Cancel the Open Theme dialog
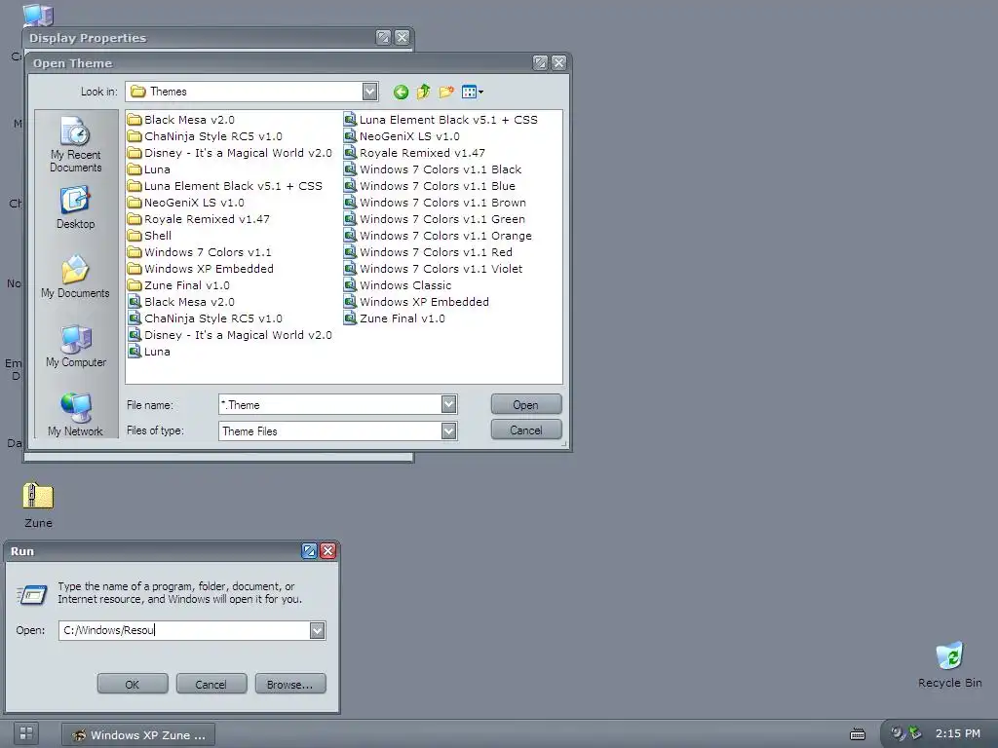 coord(525,430)
